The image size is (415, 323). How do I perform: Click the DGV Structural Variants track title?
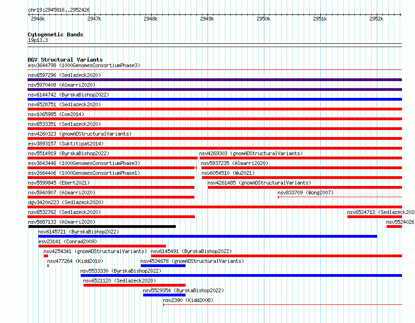[65, 60]
